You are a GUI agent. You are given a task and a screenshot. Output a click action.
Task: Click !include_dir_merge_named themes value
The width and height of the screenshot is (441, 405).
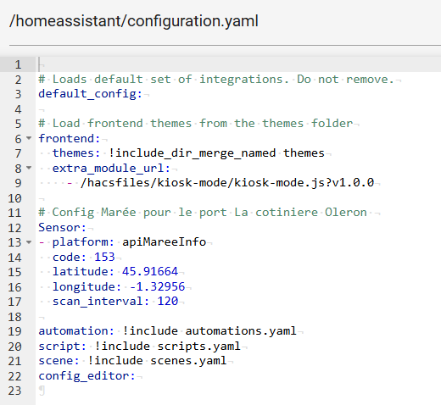coord(216,153)
